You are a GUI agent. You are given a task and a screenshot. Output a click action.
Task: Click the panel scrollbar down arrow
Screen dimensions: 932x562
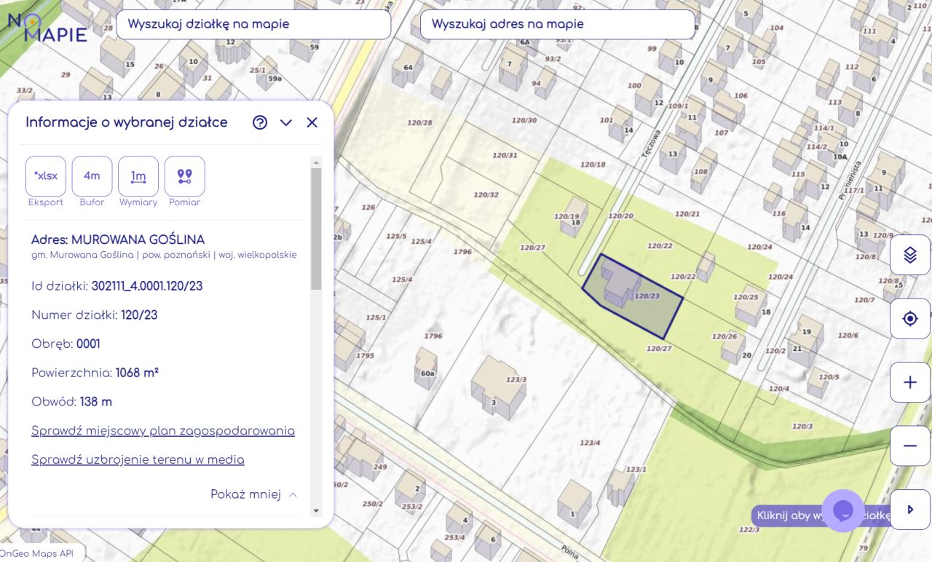coord(316,511)
